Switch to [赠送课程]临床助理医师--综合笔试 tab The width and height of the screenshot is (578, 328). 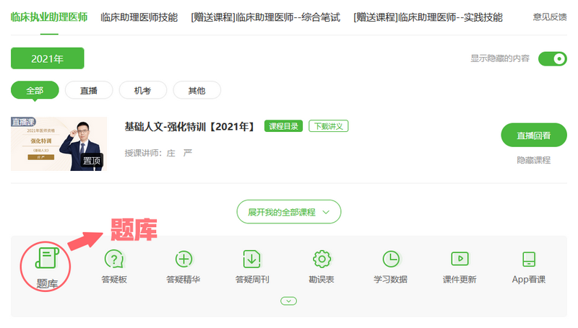[265, 17]
